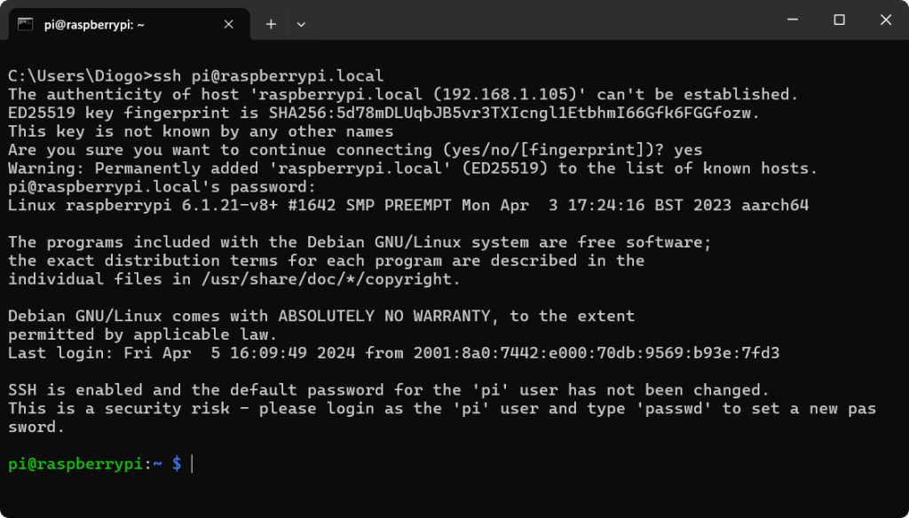The image size is (909, 518).
Task: Minimize the terminal window
Action: point(793,20)
